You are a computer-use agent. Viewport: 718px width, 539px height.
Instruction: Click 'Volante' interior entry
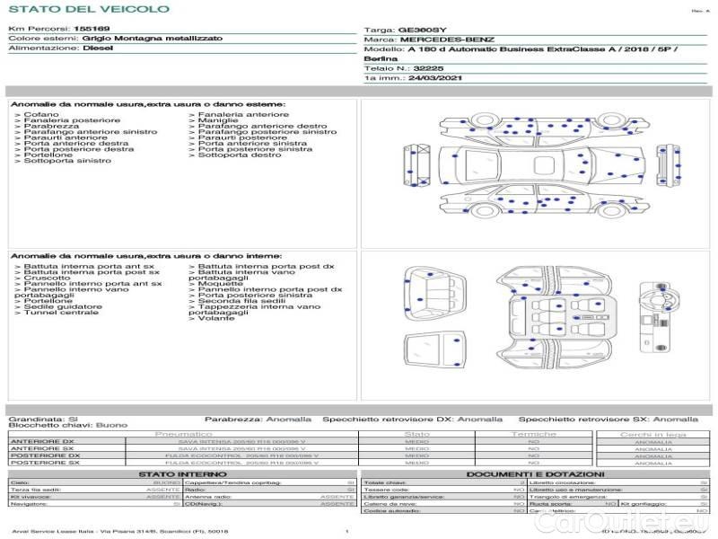216,318
